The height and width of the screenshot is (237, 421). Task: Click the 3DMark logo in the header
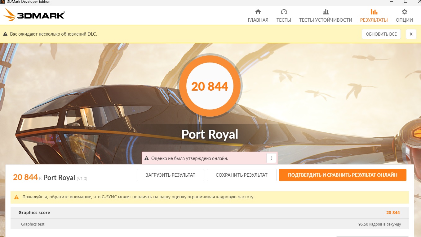[x=34, y=15]
